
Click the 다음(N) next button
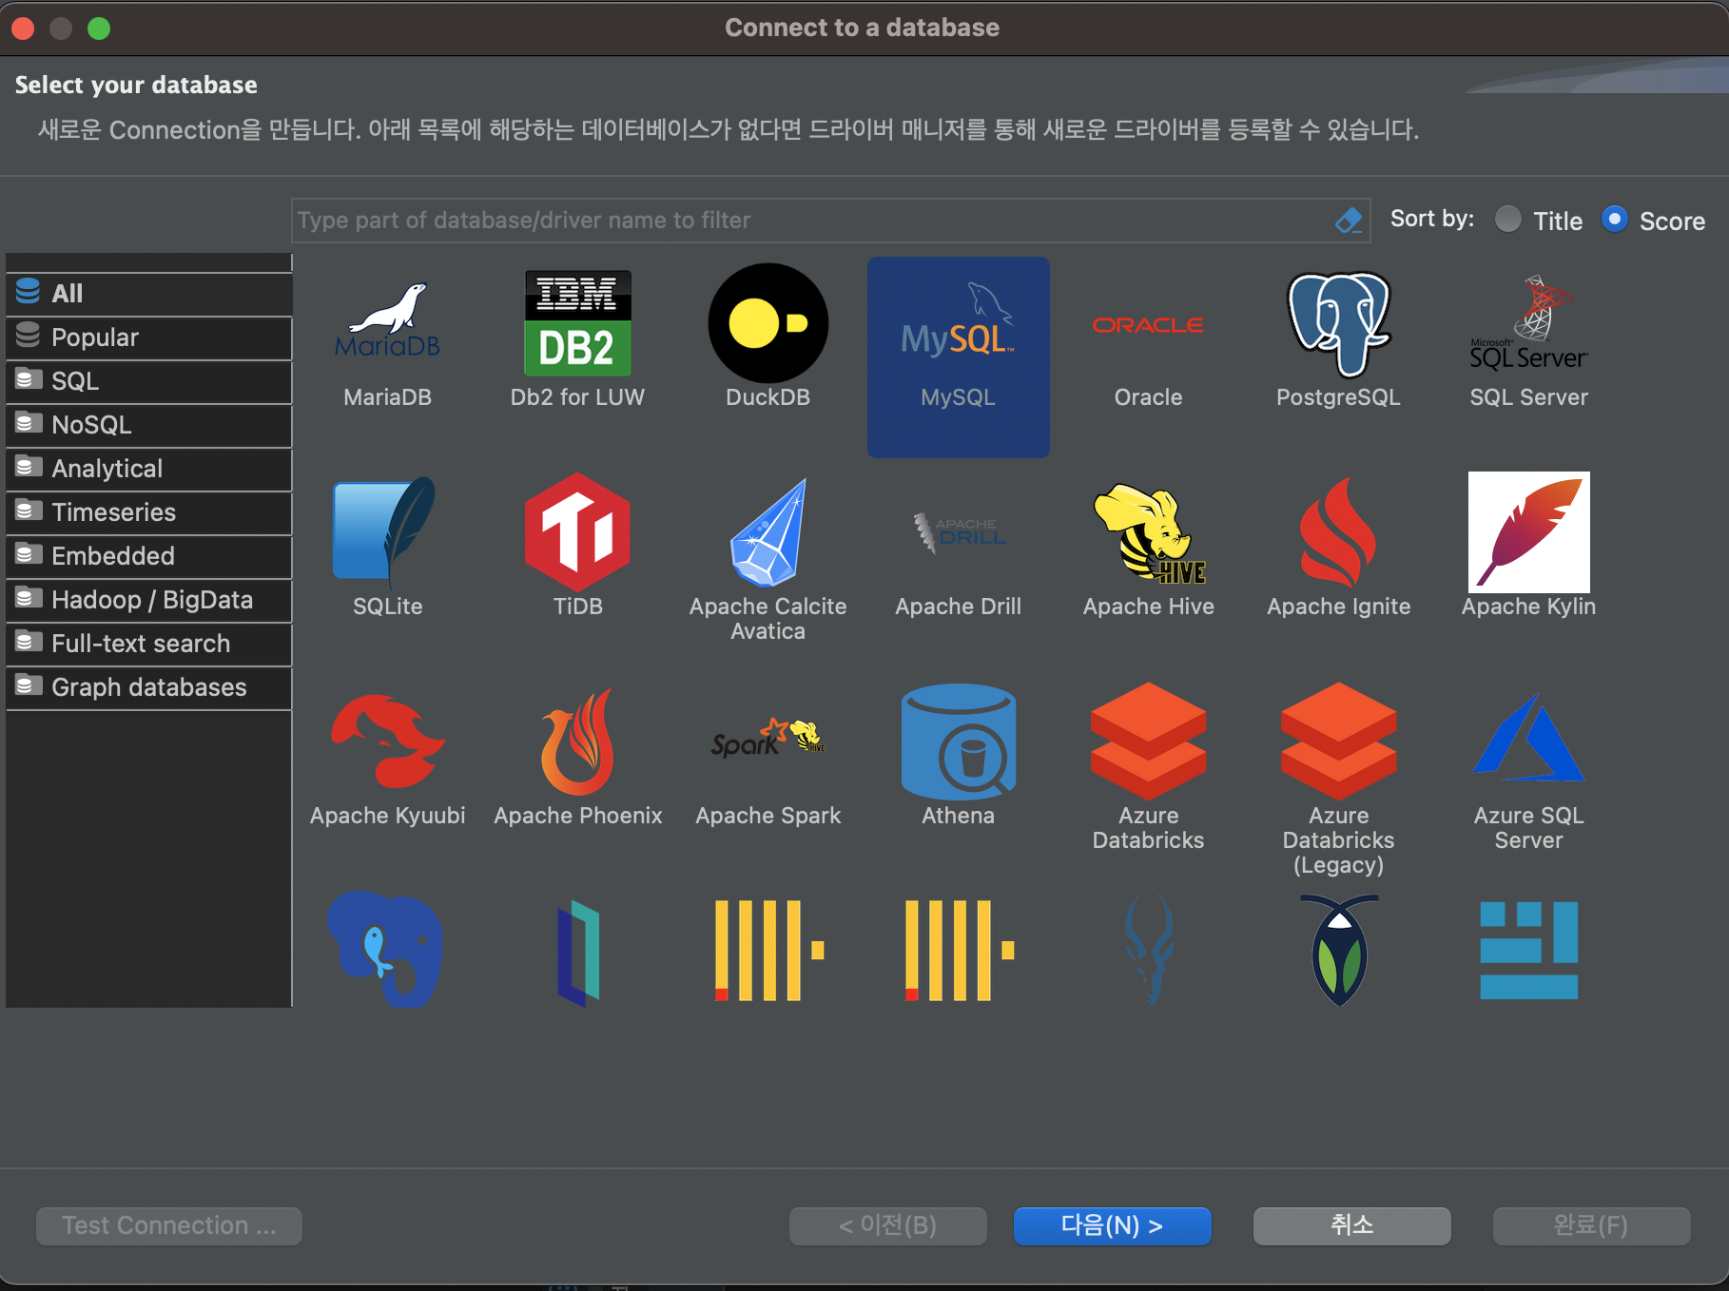tap(1112, 1225)
